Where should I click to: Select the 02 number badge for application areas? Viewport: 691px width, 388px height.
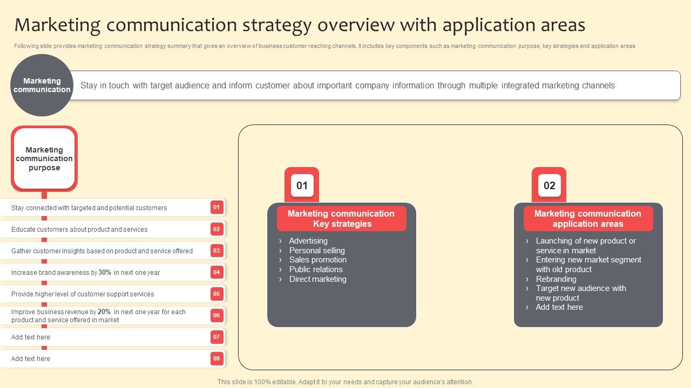tap(549, 185)
